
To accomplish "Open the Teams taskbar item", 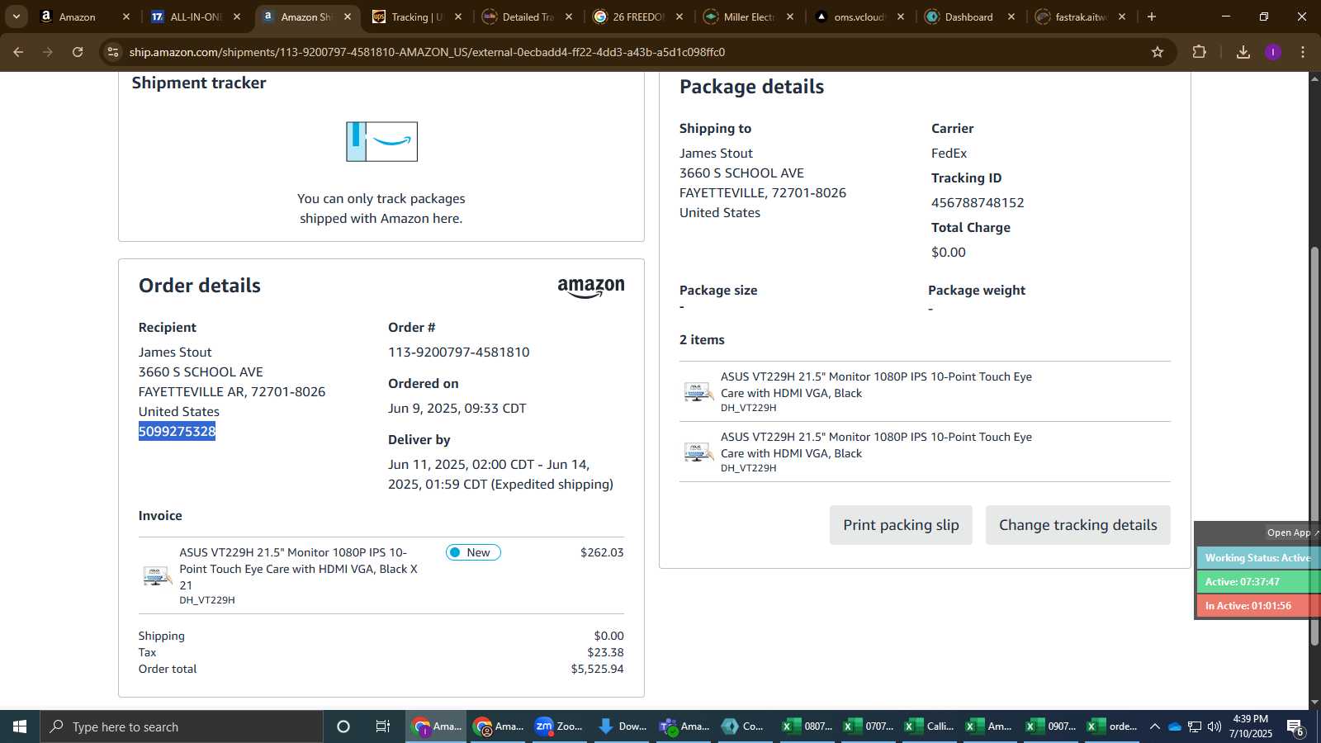I will tap(684, 726).
